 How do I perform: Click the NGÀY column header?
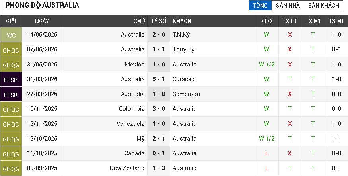tap(42, 21)
